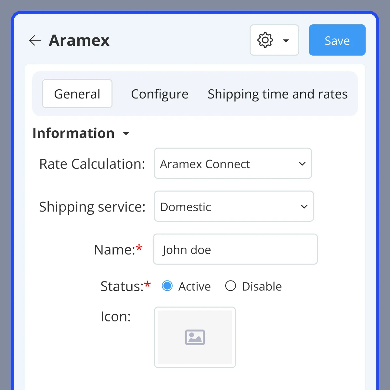Click the Information section heading
Image resolution: width=390 pixels, height=390 pixels.
(x=73, y=133)
